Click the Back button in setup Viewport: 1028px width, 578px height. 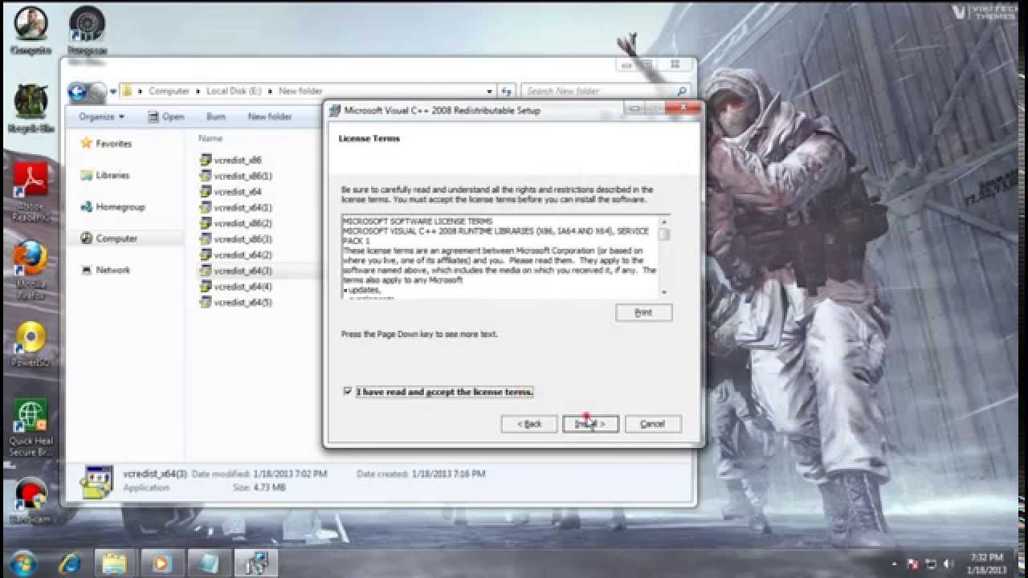click(x=529, y=424)
